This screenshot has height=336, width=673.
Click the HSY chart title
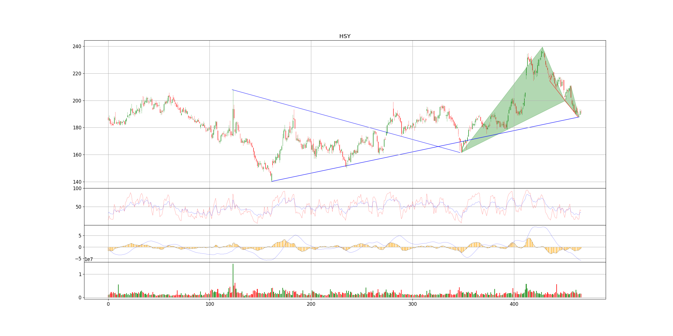pos(345,36)
